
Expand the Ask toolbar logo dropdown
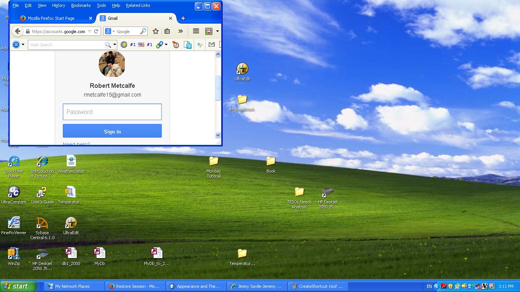click(x=23, y=45)
